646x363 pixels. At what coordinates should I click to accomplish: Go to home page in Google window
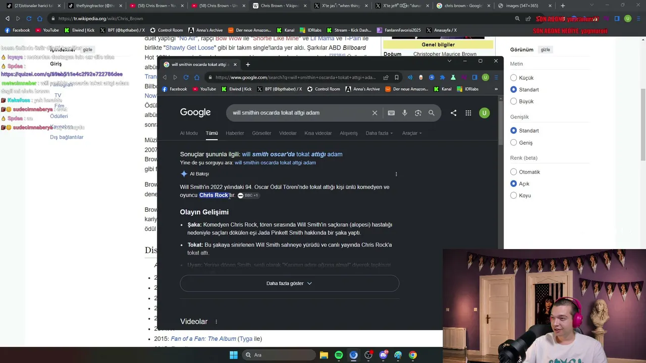pos(197,77)
